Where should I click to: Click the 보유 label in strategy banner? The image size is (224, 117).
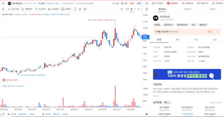coord(210,32)
